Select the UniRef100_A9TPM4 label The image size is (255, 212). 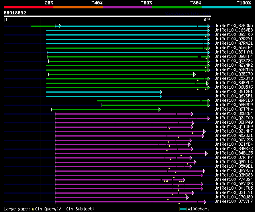(233, 109)
